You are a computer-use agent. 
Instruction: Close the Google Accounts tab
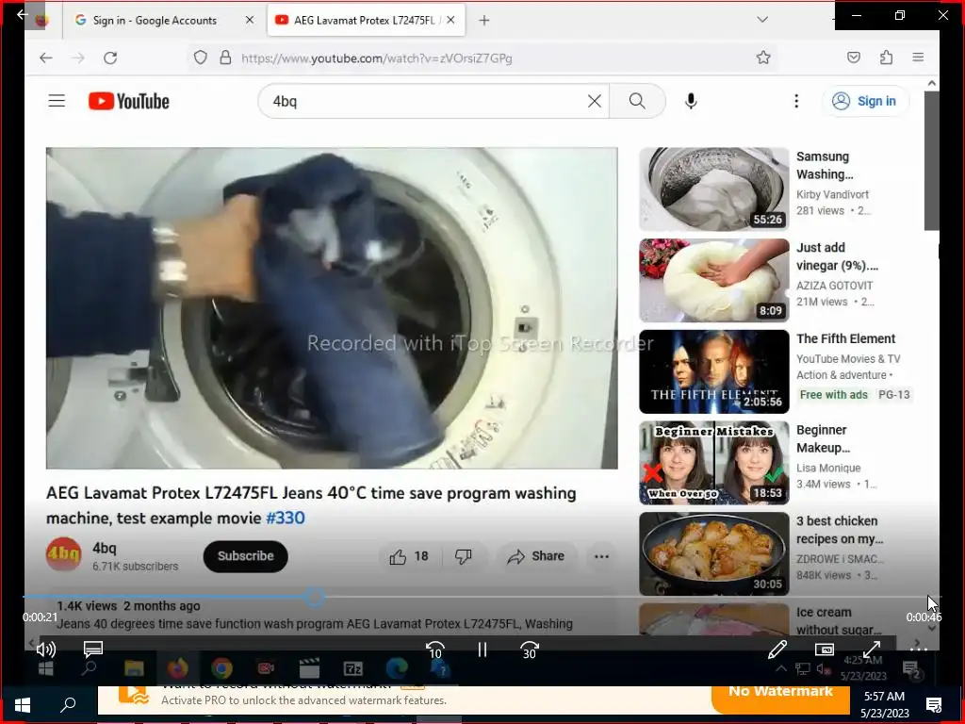point(249,21)
